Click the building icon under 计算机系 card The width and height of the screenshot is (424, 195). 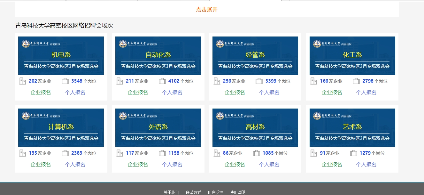point(23,153)
